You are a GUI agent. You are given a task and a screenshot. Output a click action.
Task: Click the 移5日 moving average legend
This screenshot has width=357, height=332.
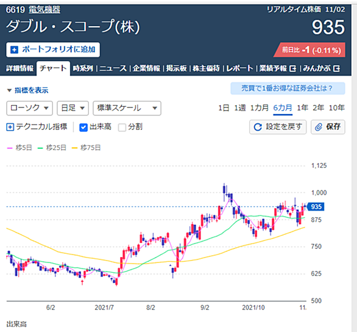pyautogui.click(x=19, y=148)
